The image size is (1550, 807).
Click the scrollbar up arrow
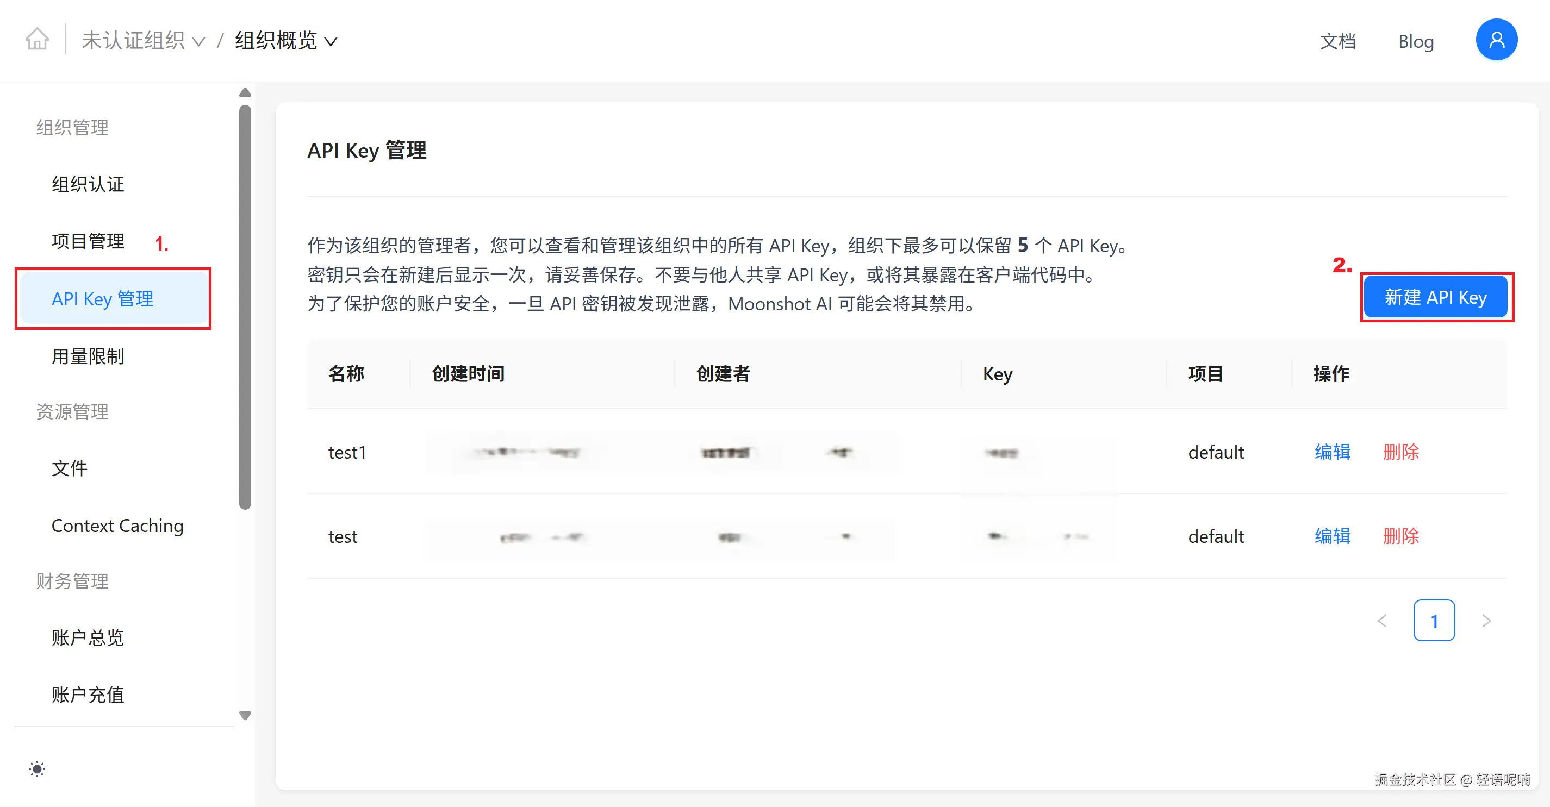click(245, 91)
